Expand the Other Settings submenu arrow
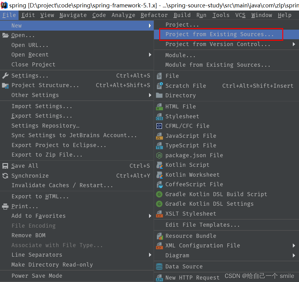 click(x=150, y=95)
